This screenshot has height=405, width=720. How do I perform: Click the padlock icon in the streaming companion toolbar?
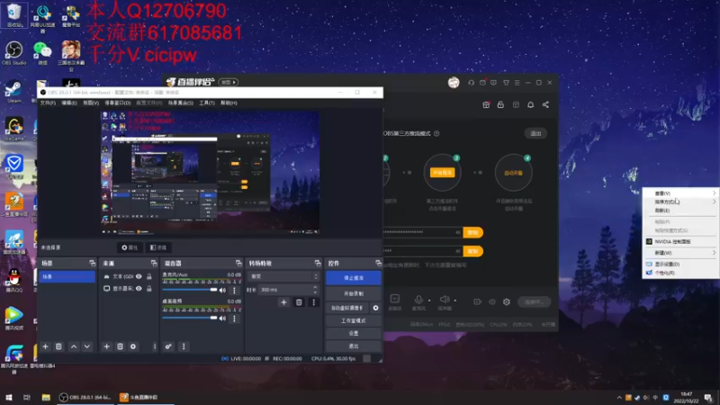[x=500, y=104]
